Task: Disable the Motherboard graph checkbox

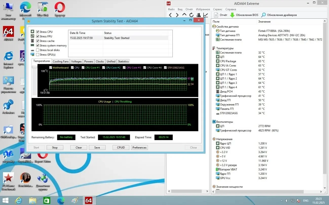Action: click(51, 68)
